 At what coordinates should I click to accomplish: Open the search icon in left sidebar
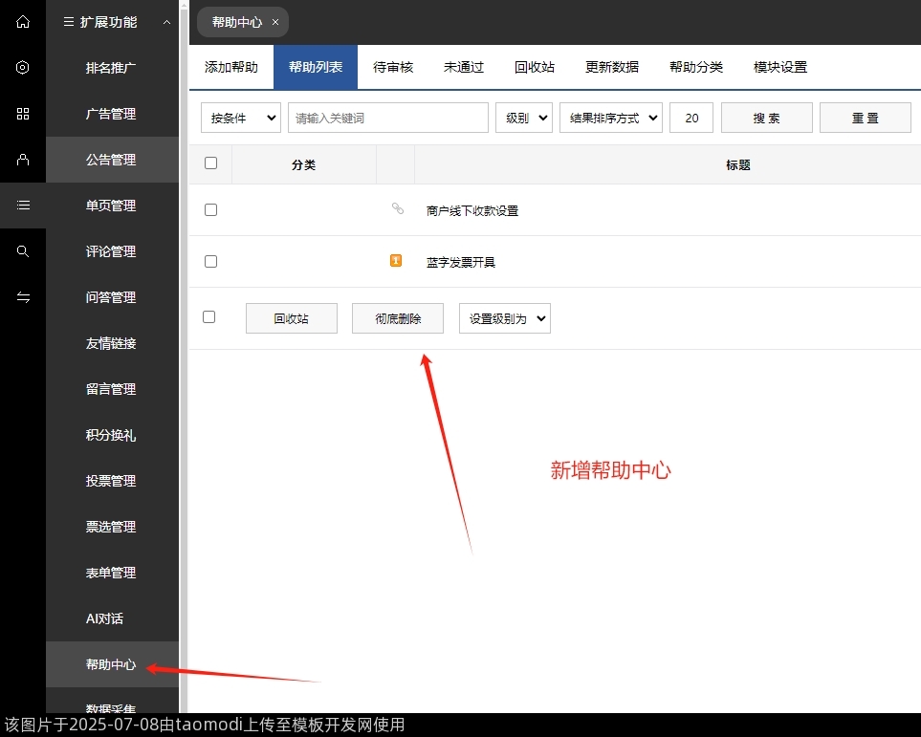pyautogui.click(x=22, y=251)
